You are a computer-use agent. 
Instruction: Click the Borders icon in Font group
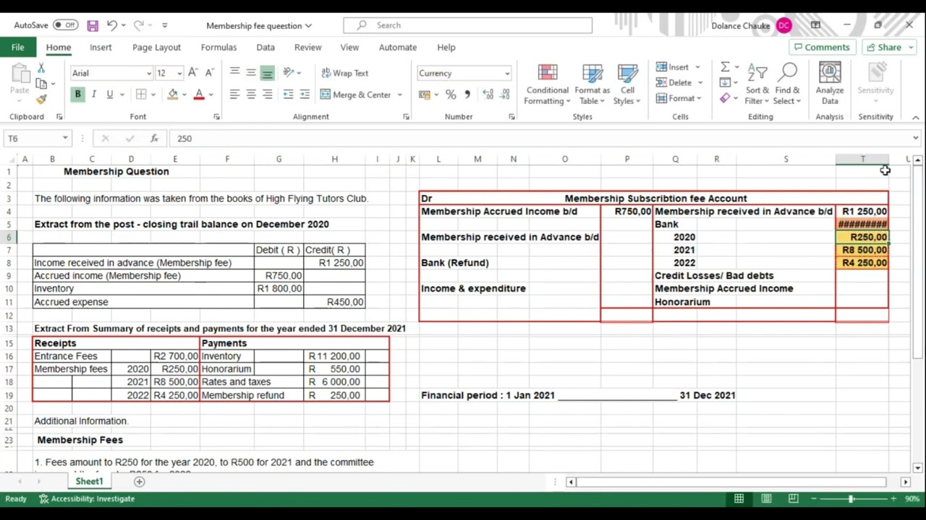tap(141, 95)
